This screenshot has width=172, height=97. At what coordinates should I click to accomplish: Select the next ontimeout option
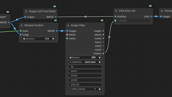pyautogui.click(x=100, y=62)
